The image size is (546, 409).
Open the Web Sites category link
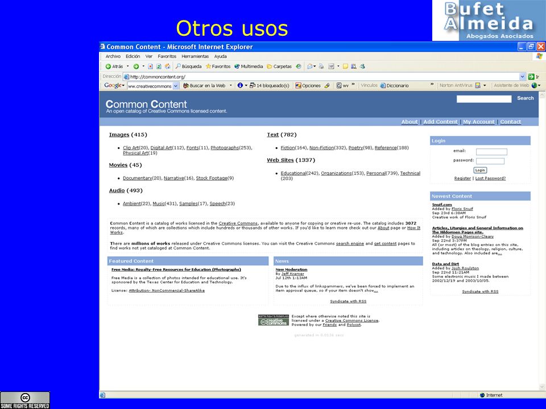280,160
